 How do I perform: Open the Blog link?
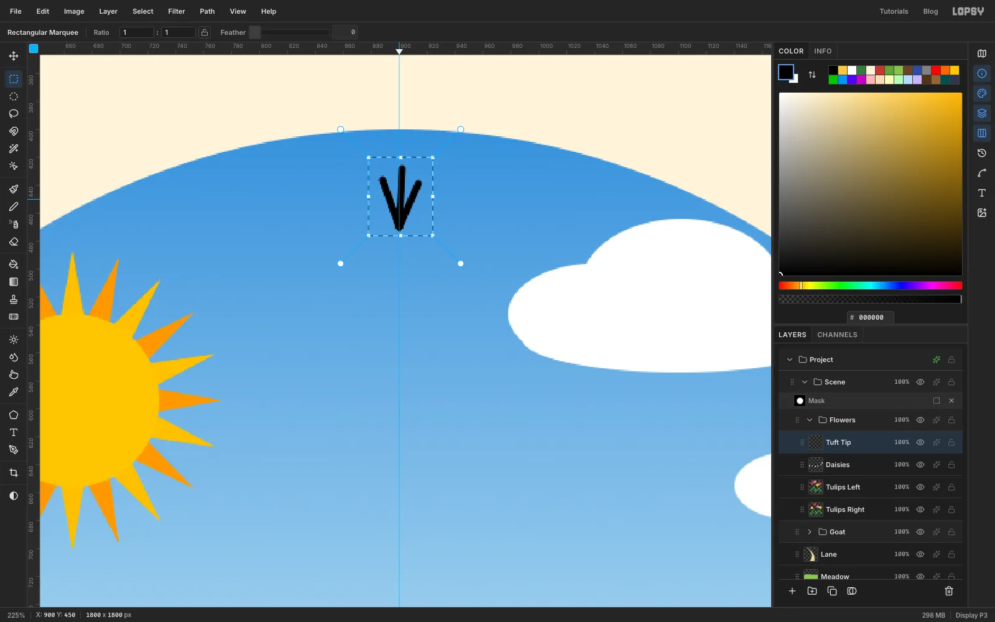click(x=930, y=11)
